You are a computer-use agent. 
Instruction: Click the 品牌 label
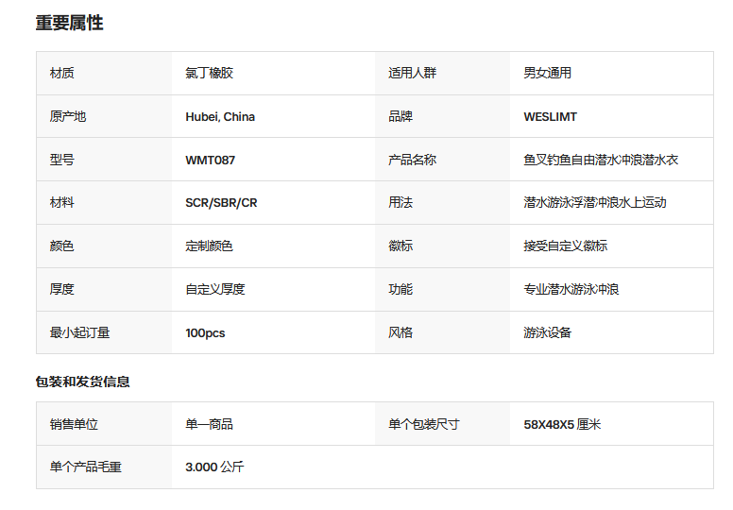401,116
